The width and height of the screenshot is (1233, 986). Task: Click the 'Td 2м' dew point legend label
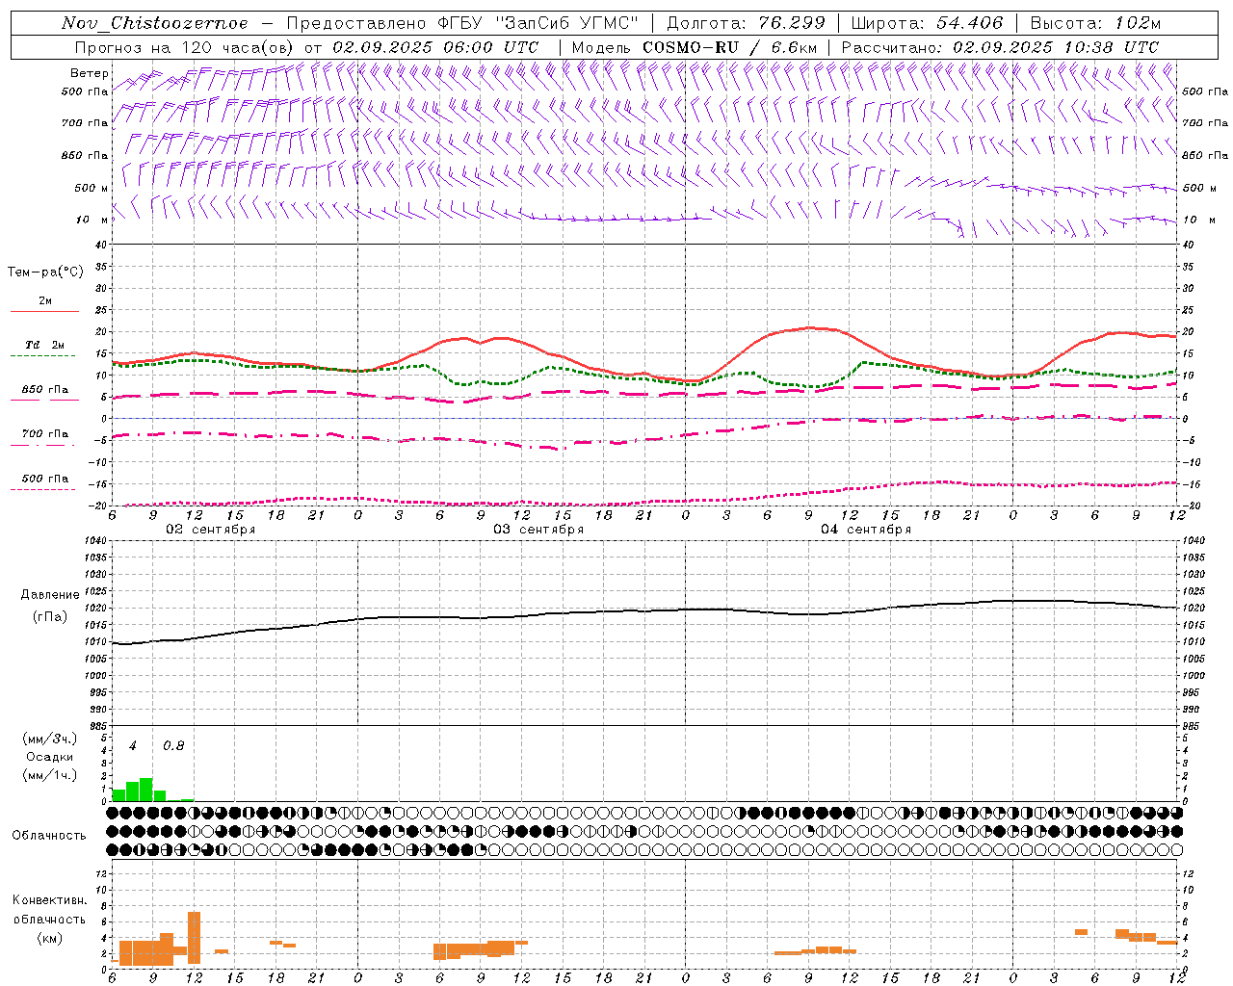click(44, 345)
